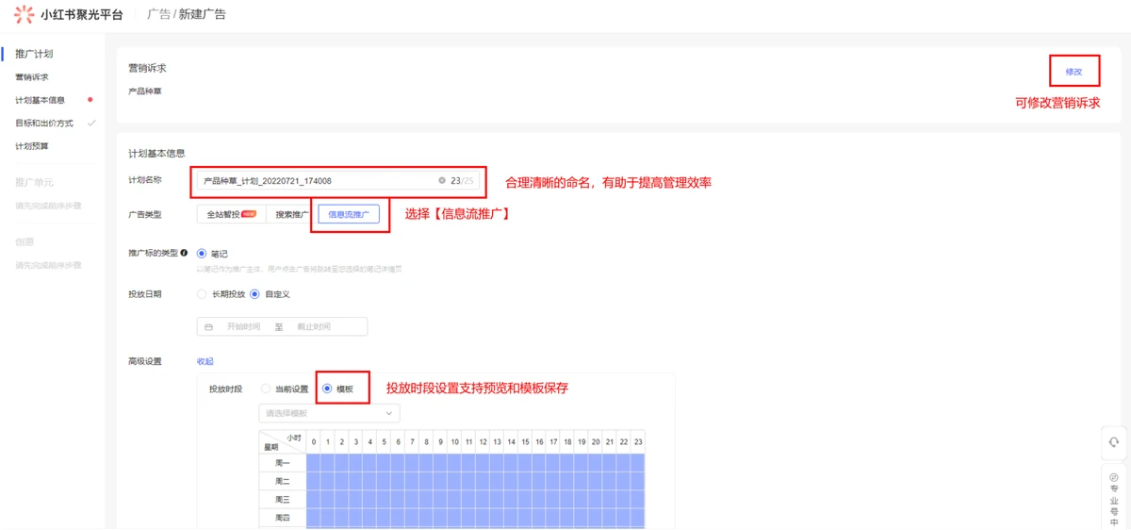Select the 信息流推广 ad type tab
This screenshot has height=530, width=1131.
(x=350, y=215)
